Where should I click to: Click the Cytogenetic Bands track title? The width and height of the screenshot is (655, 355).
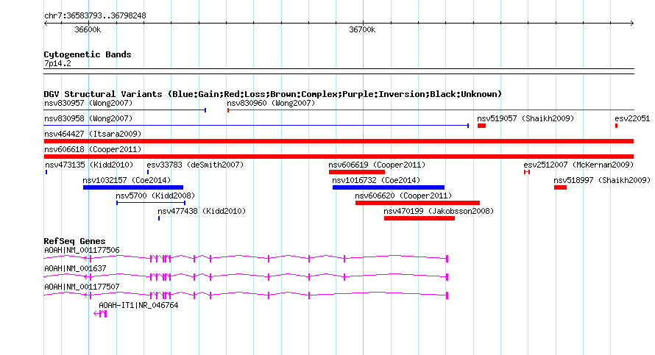coord(88,54)
